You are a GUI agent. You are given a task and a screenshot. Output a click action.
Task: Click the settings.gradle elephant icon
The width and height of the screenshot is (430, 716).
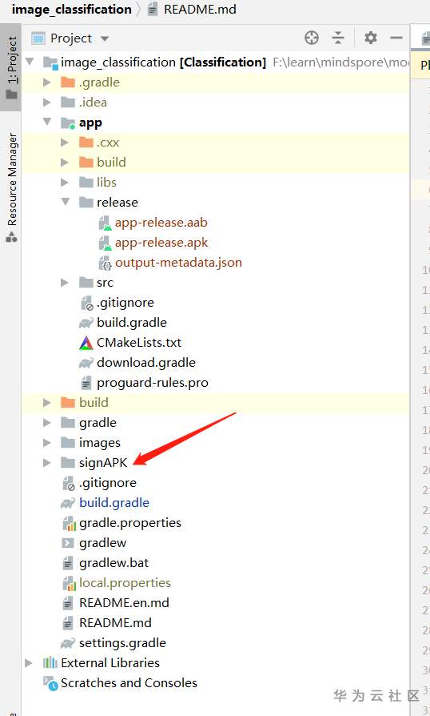click(68, 643)
